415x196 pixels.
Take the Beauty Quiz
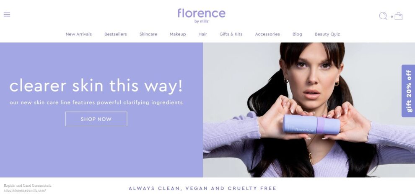point(327,34)
